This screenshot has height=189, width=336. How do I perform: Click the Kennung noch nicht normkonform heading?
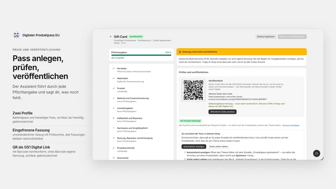[199, 52]
